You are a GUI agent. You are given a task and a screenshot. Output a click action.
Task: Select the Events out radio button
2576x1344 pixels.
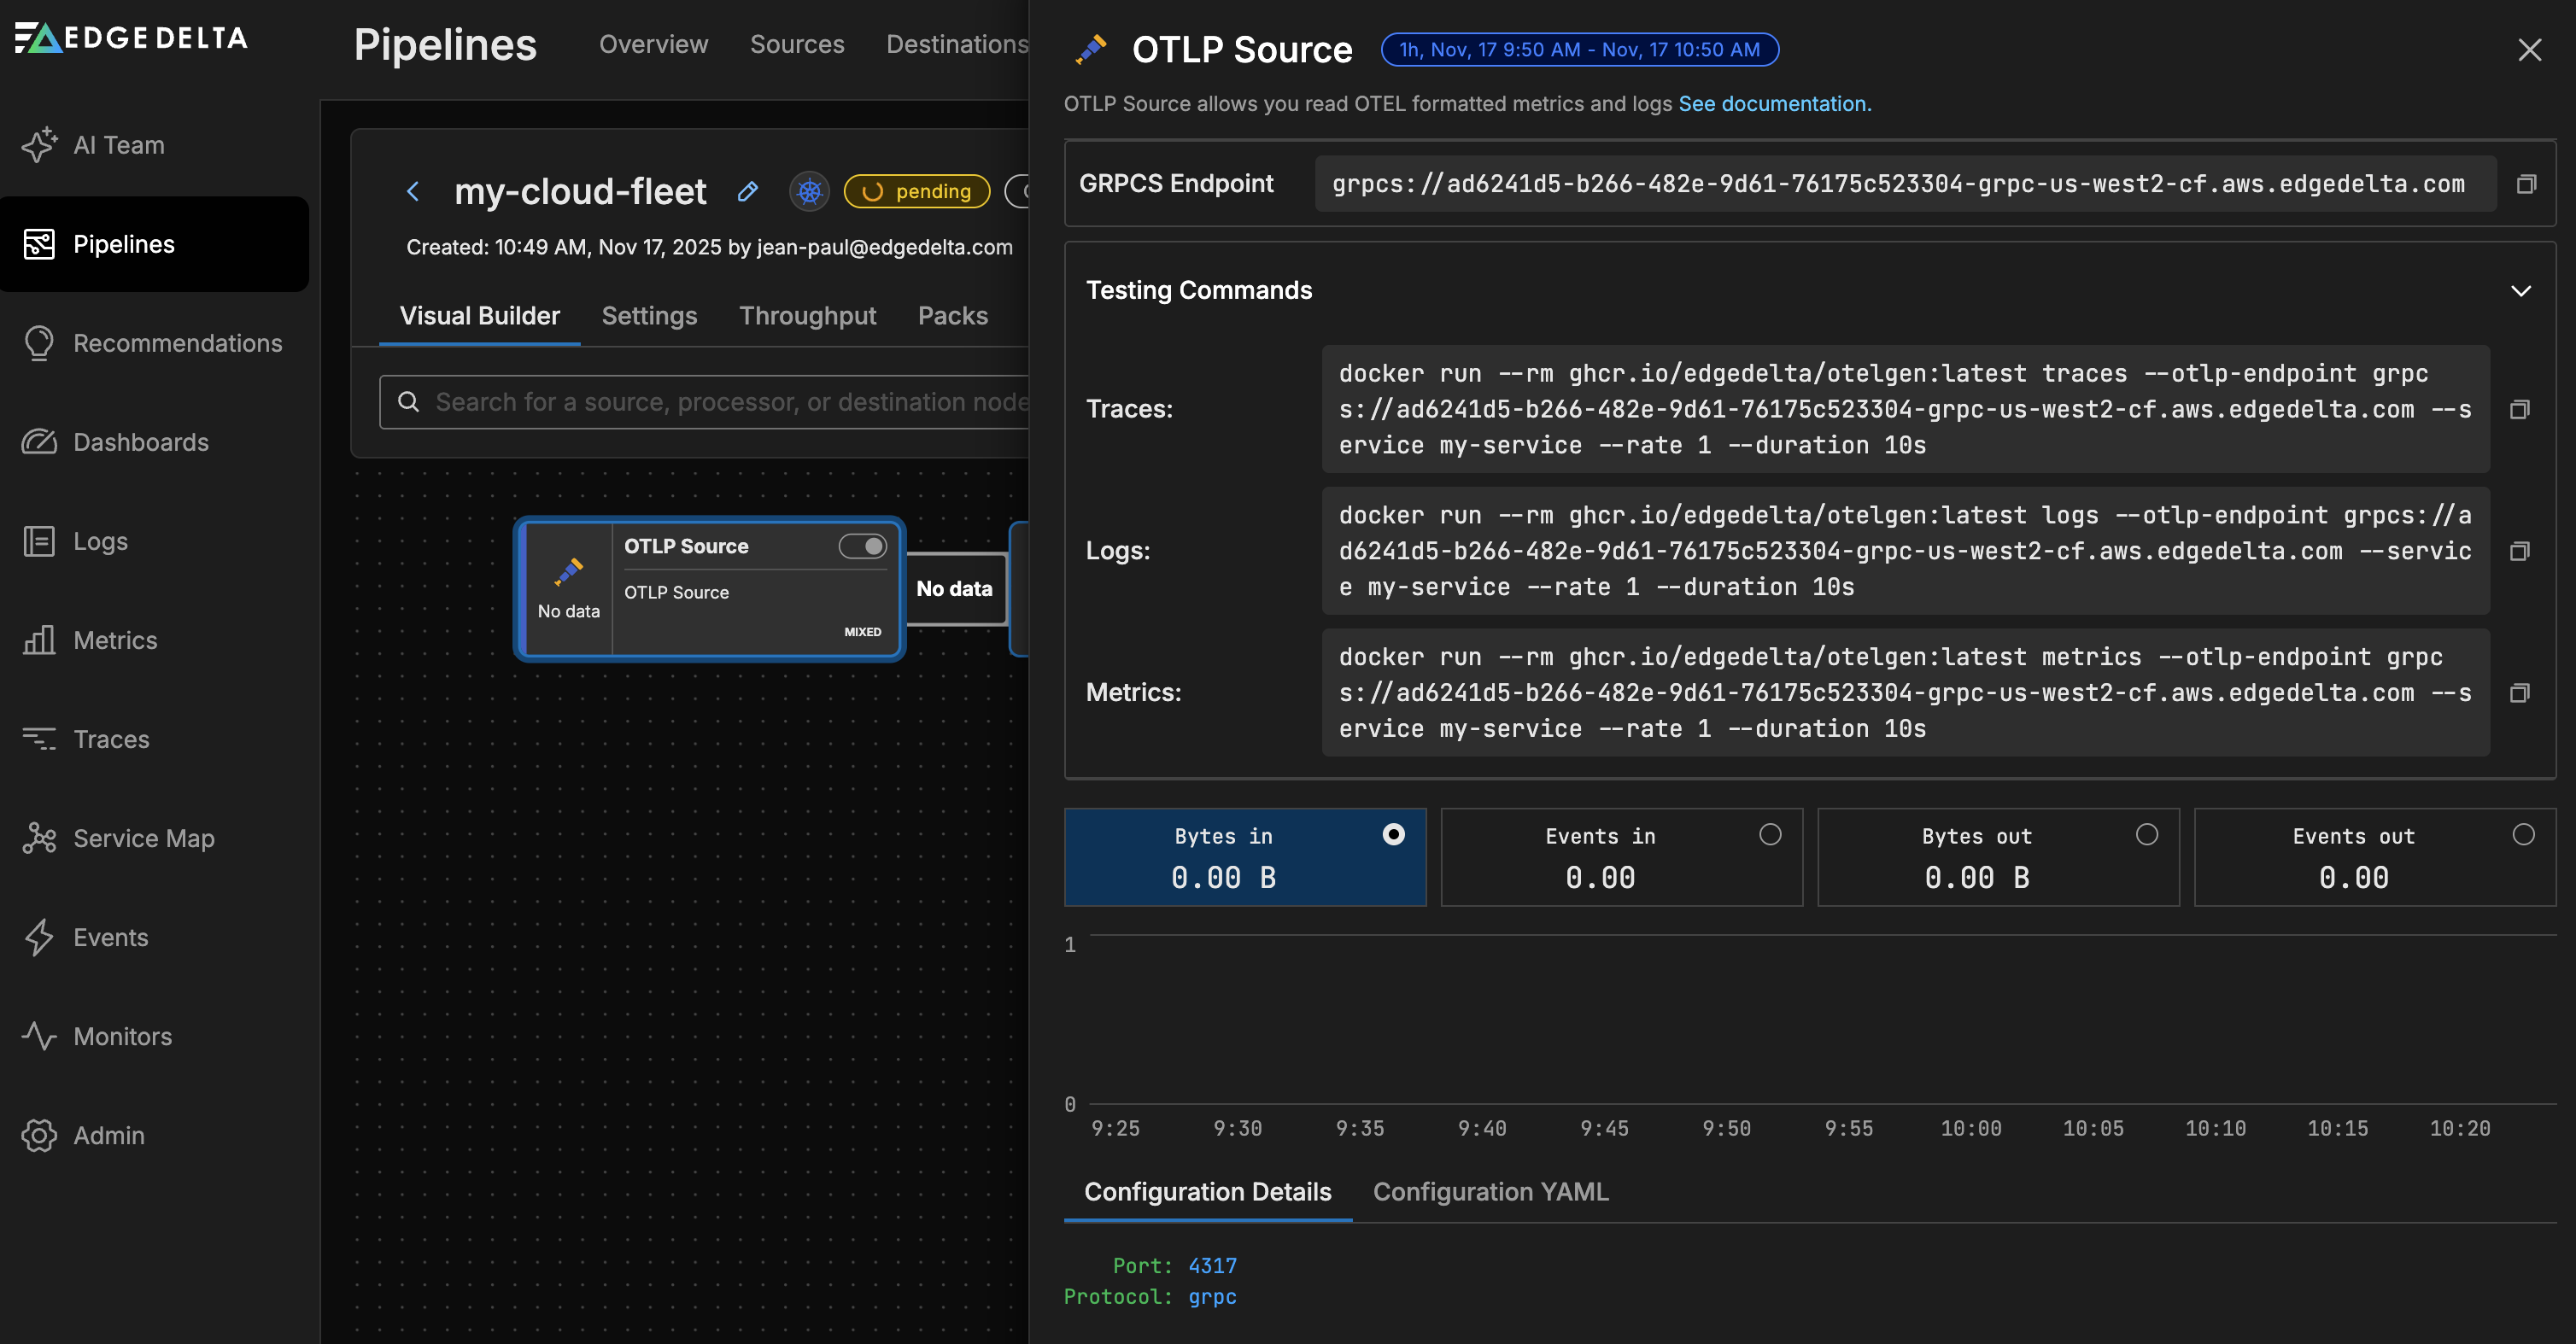tap(2523, 834)
